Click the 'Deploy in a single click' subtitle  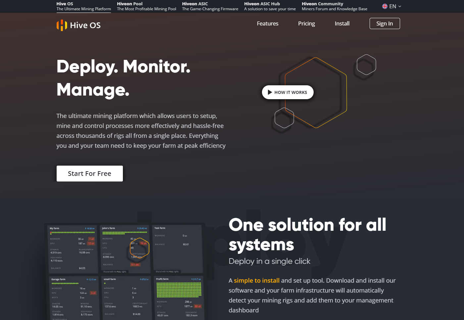pos(269,261)
